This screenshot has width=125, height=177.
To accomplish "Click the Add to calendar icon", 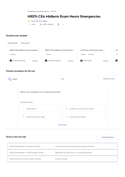I will 41,24.
